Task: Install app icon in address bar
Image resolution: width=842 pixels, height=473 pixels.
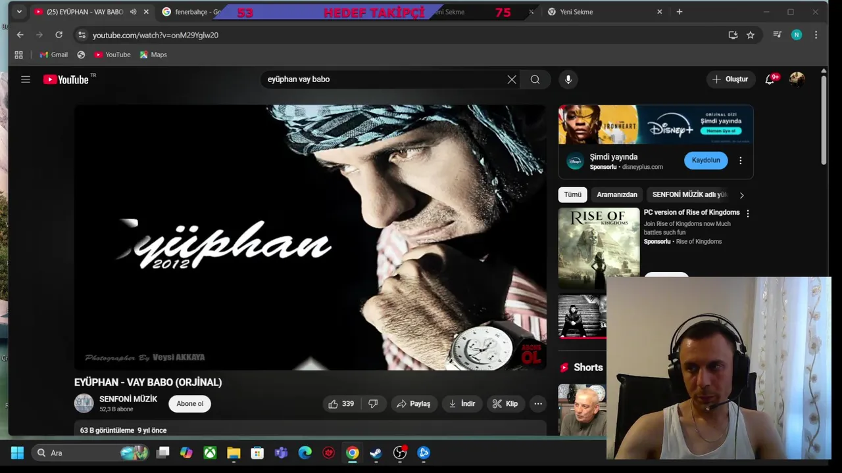Action: coord(733,35)
